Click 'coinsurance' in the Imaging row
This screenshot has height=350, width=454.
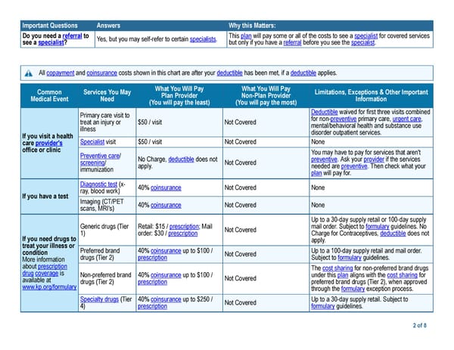coord(165,205)
